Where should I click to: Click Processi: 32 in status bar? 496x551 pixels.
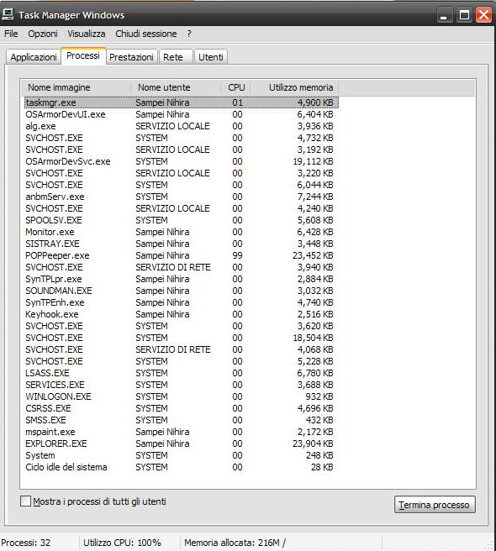[26, 543]
